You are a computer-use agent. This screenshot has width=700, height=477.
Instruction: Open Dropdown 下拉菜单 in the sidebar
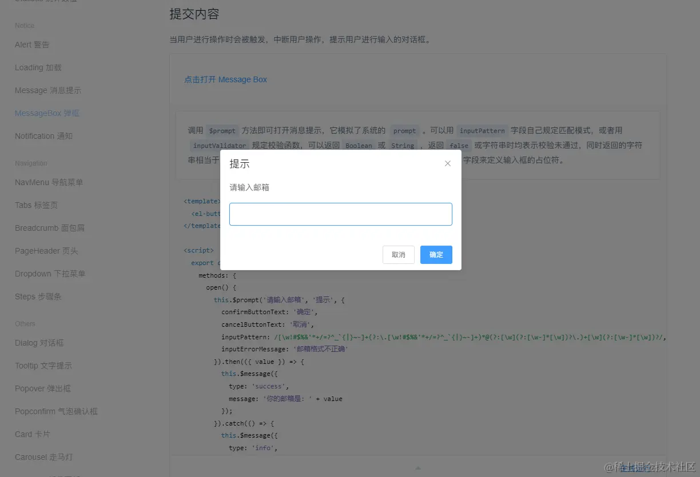click(x=50, y=274)
